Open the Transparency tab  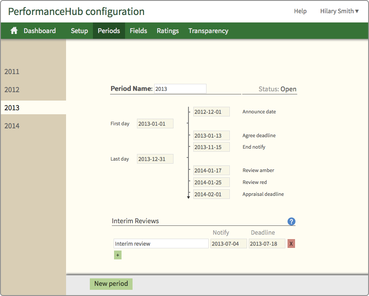208,30
